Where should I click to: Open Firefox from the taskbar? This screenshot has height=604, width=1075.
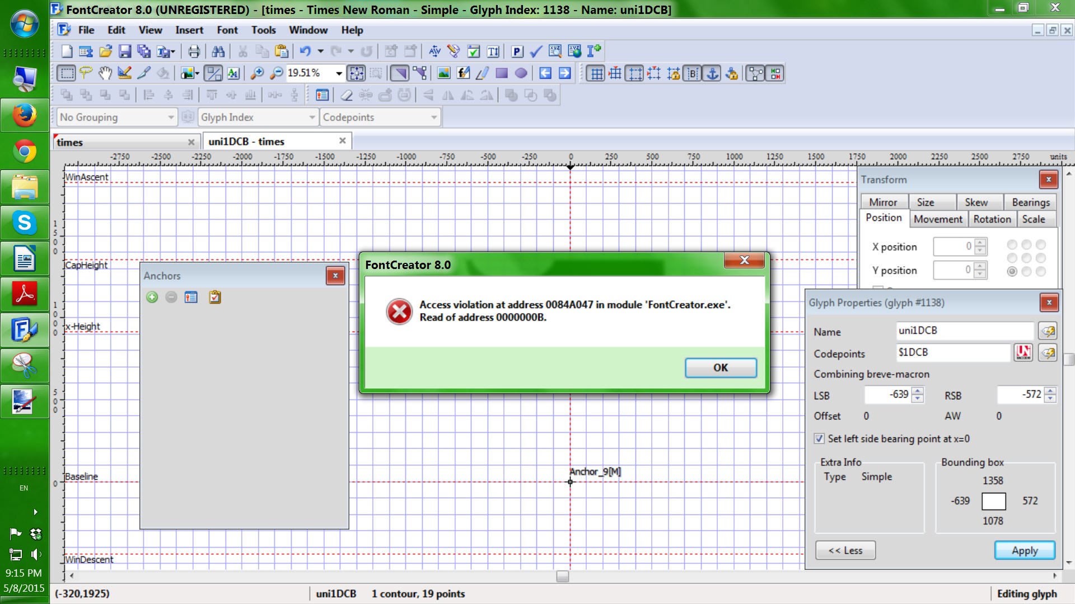click(25, 115)
